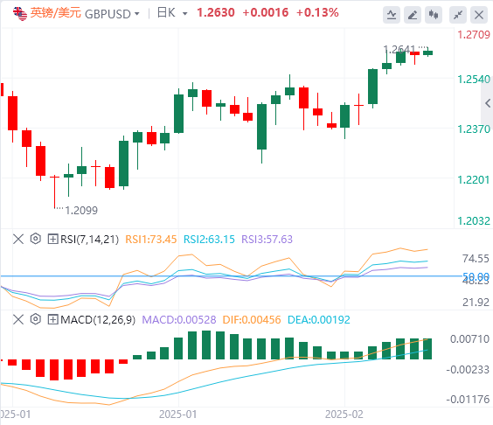Open the 日K timeframe dropdown

pos(172,13)
